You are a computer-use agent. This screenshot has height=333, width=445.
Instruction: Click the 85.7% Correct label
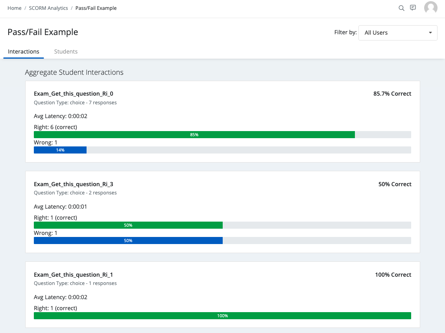[x=392, y=94]
